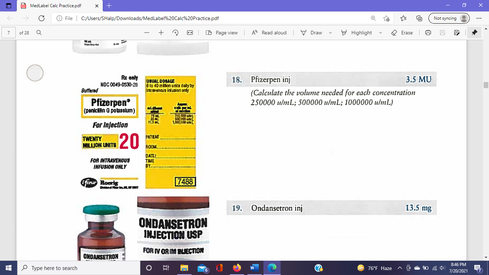Select the MedLabel Calc Practice.pdf tab
This screenshot has height=275, width=489.
(57, 6)
